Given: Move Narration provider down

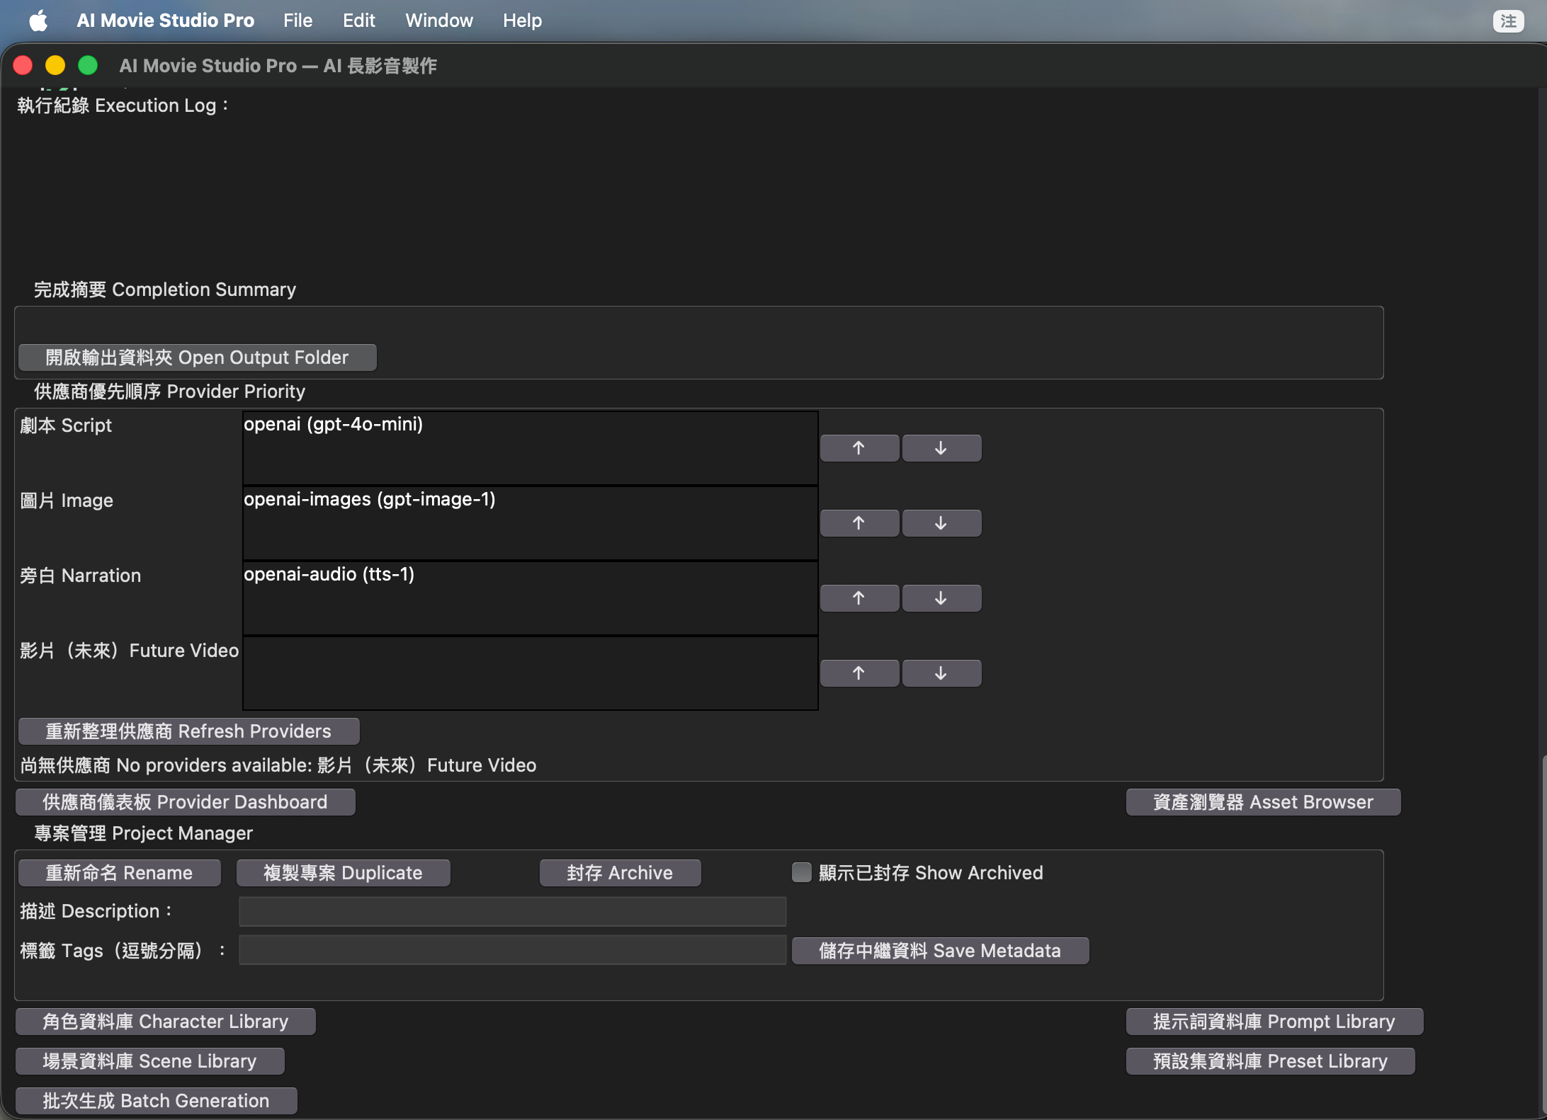Looking at the screenshot, I should point(941,598).
